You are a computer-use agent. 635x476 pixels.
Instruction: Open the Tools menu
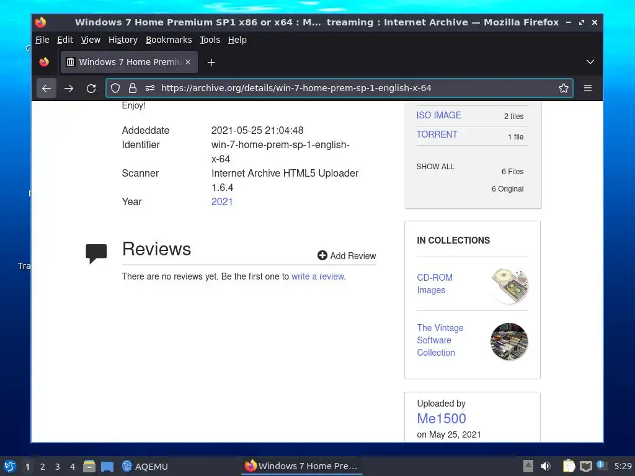point(210,40)
